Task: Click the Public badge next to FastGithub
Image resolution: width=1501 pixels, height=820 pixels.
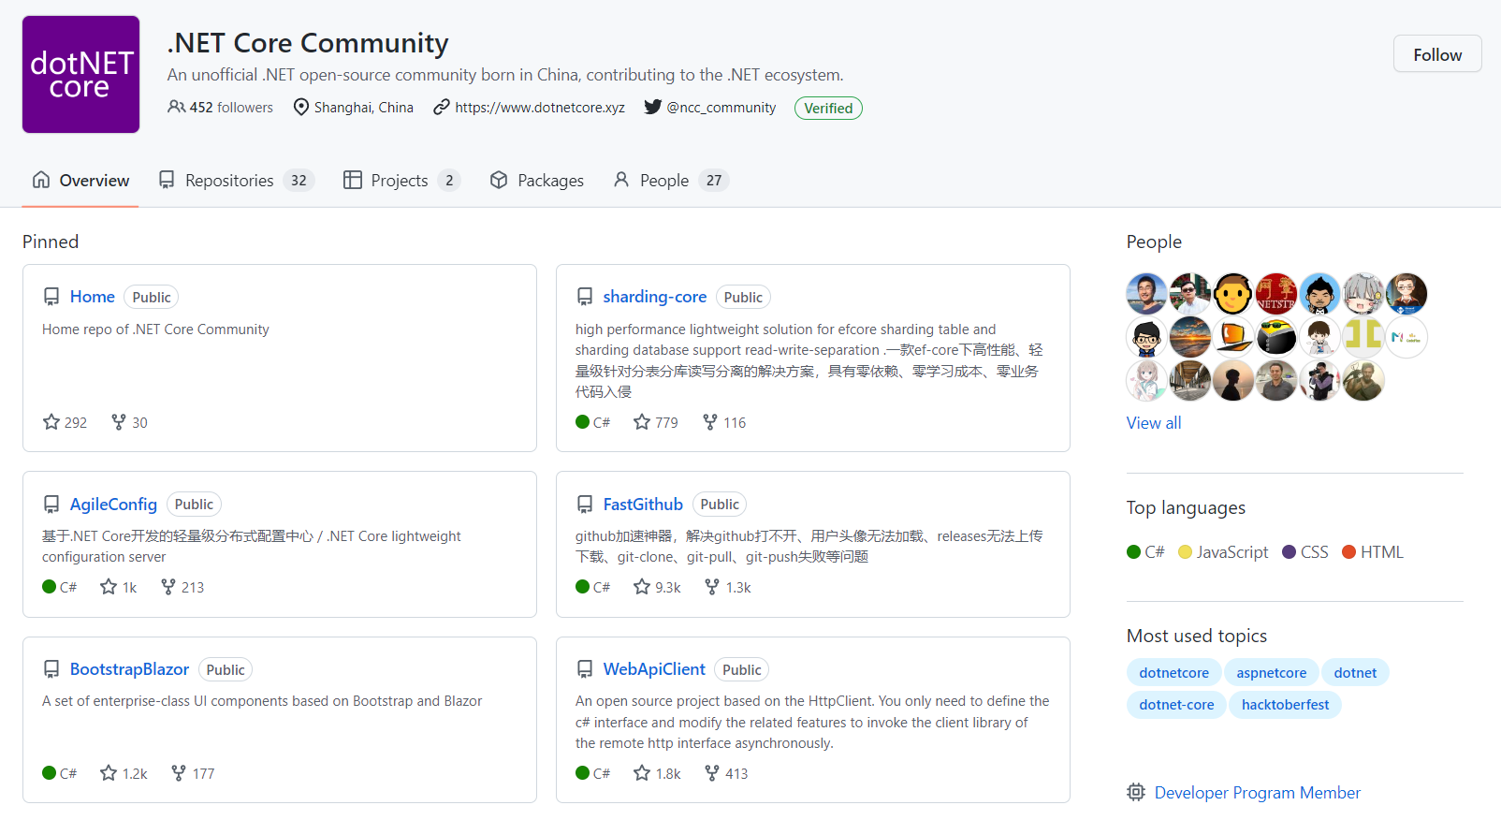Action: pyautogui.click(x=720, y=505)
